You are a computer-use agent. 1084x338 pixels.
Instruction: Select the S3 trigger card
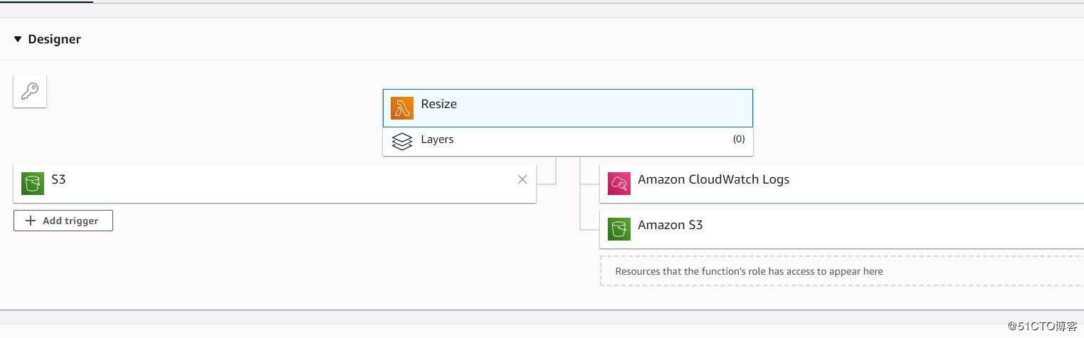(275, 184)
